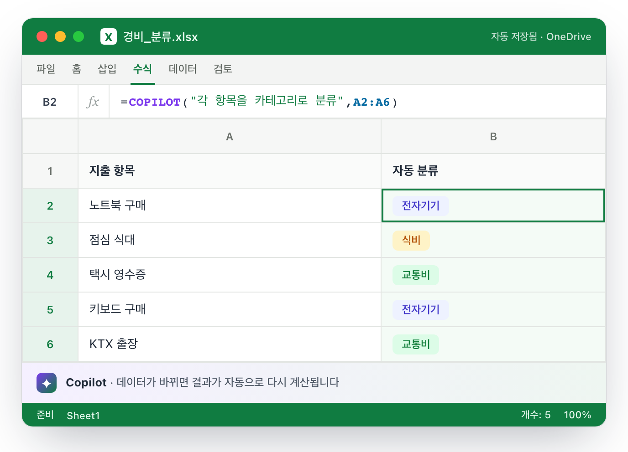Select the 노트북 구매 cell
The height and width of the screenshot is (452, 628).
coord(230,205)
